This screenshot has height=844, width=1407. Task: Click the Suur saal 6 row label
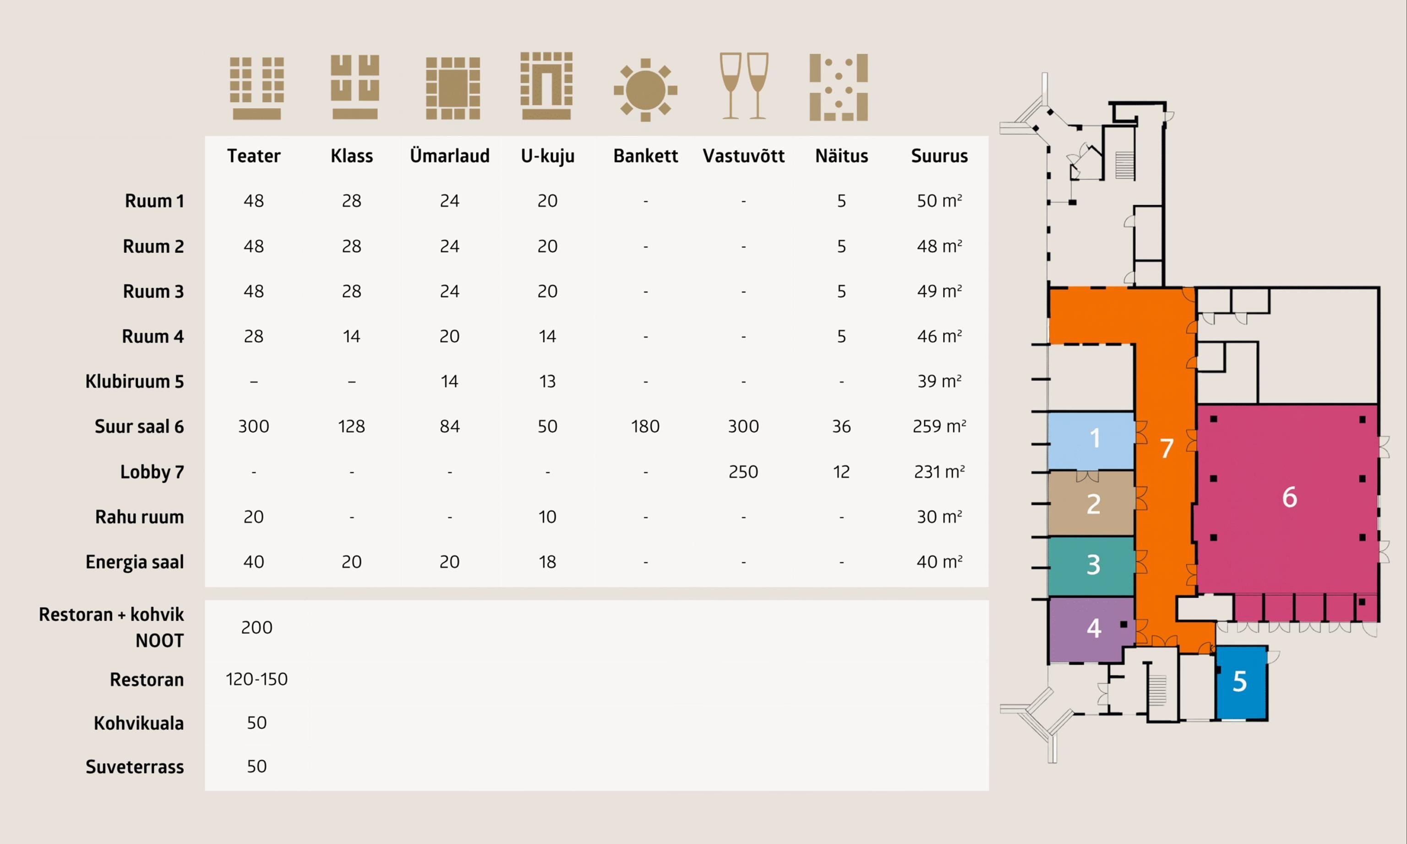[139, 426]
